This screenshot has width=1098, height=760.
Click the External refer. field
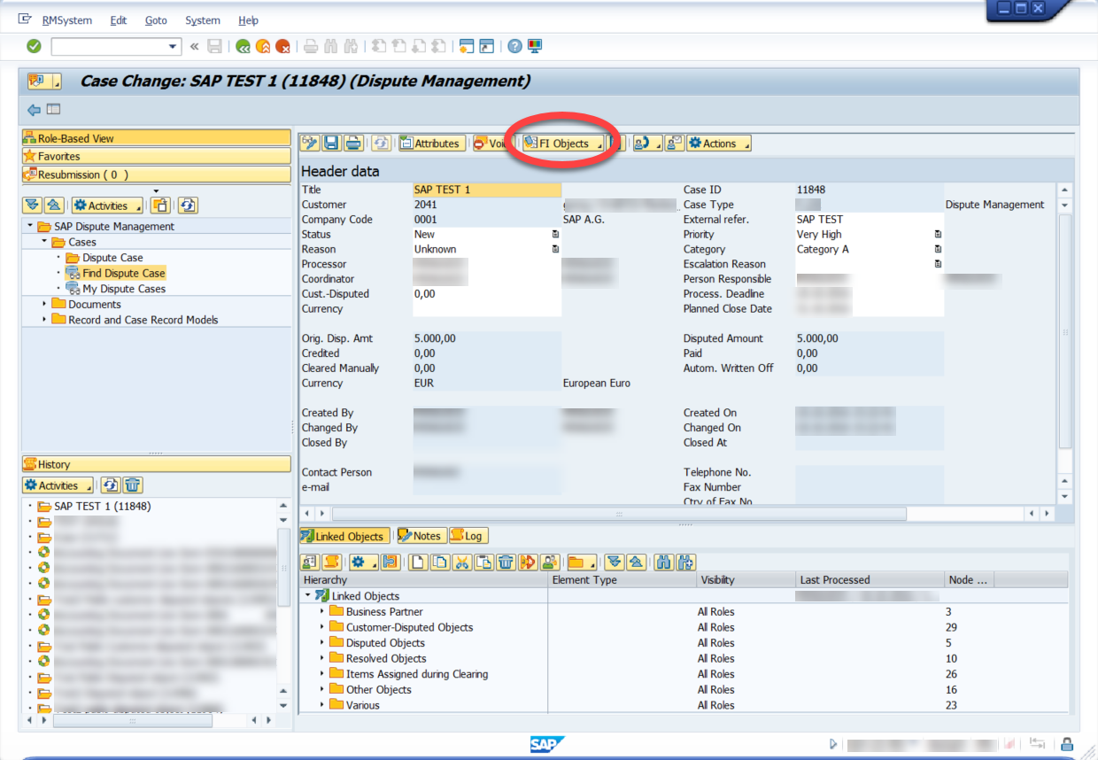click(870, 220)
